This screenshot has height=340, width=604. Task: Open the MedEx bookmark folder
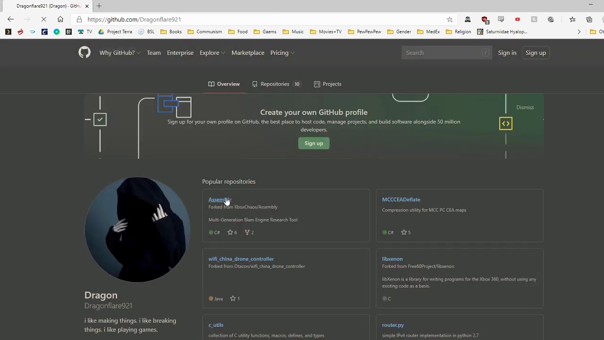point(428,32)
